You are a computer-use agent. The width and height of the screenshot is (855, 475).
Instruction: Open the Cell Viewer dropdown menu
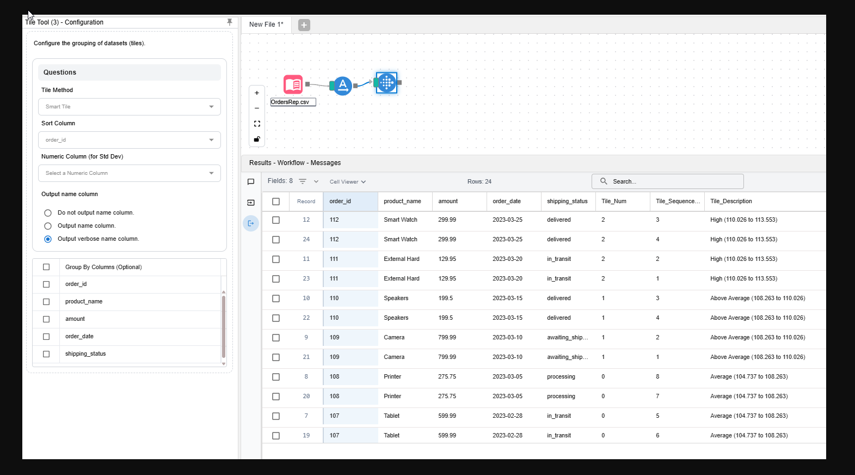tap(347, 182)
